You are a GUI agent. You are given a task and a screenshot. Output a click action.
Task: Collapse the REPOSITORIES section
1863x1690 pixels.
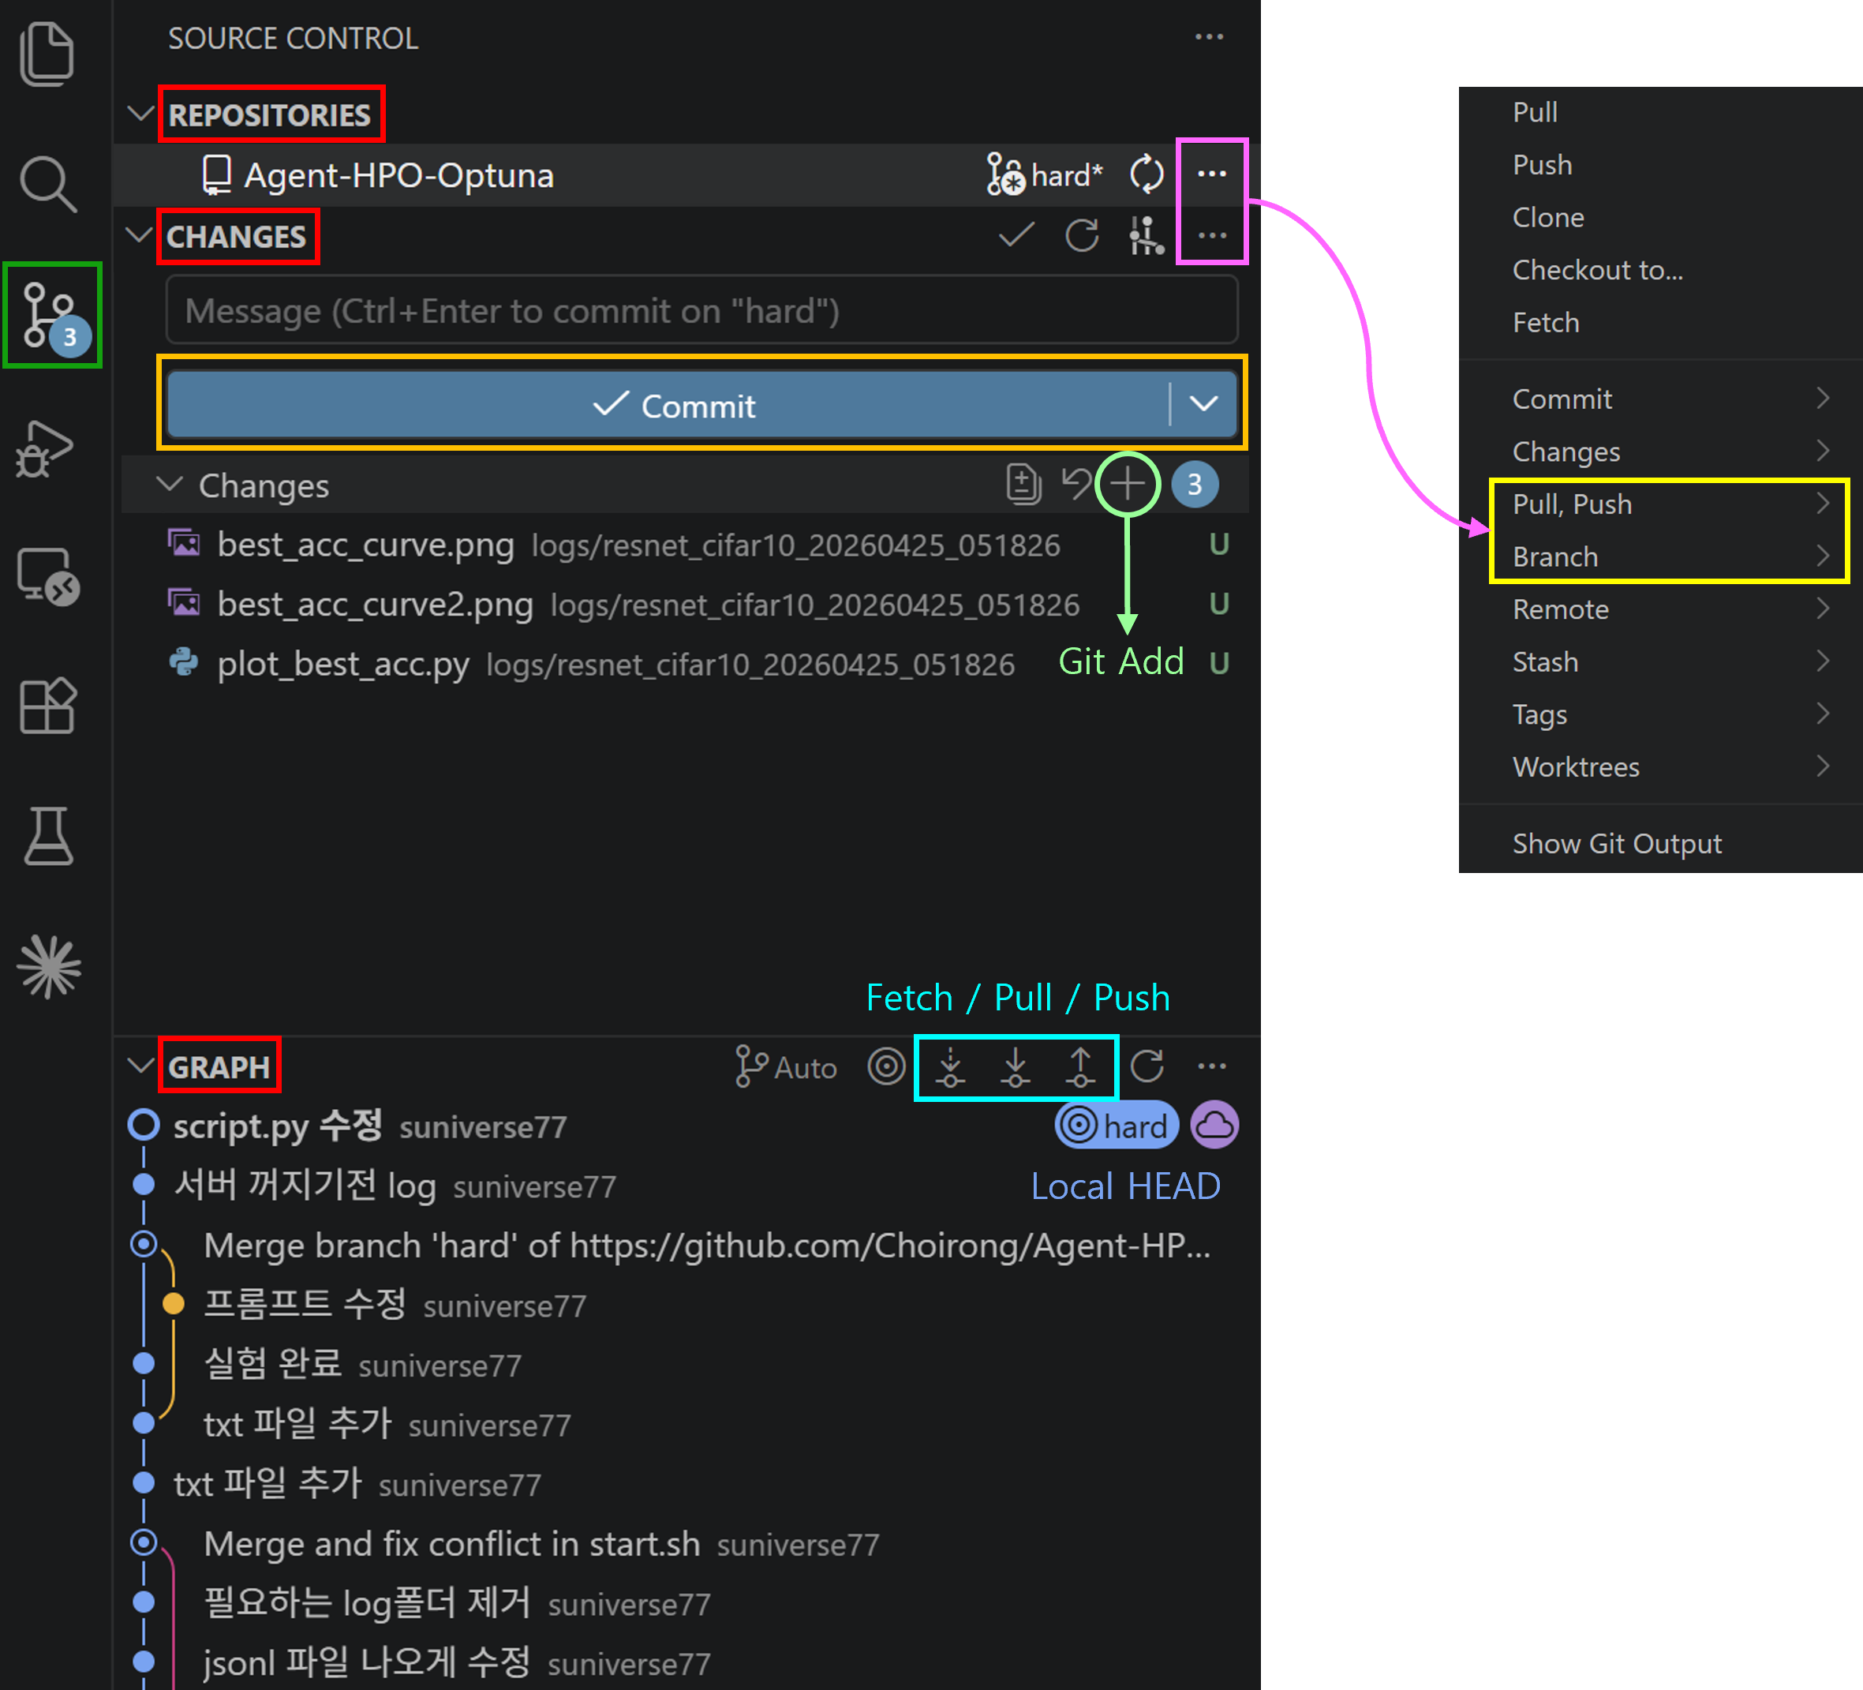[140, 114]
